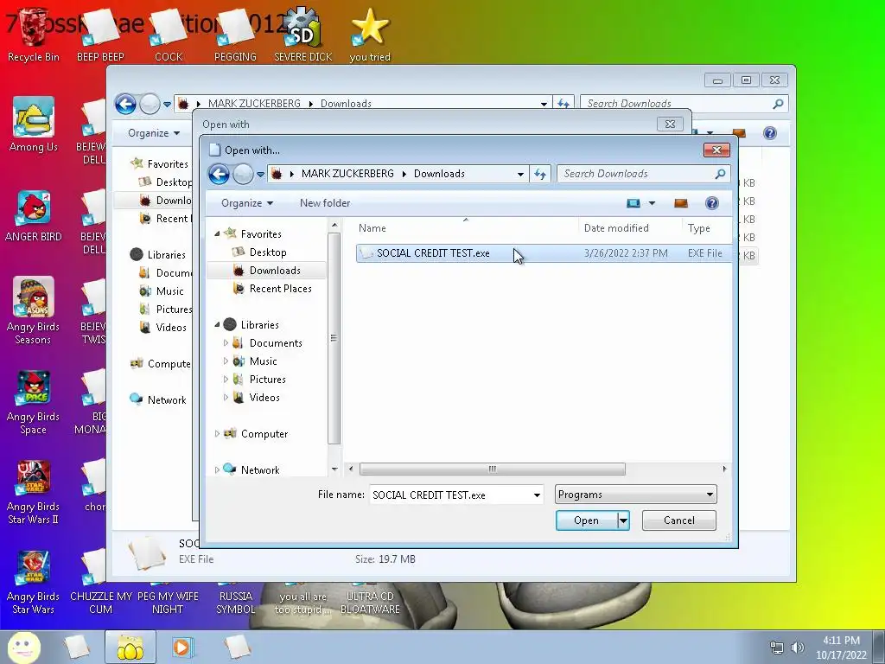
Task: Select Network in background Explorer sidebar
Action: coord(167,400)
